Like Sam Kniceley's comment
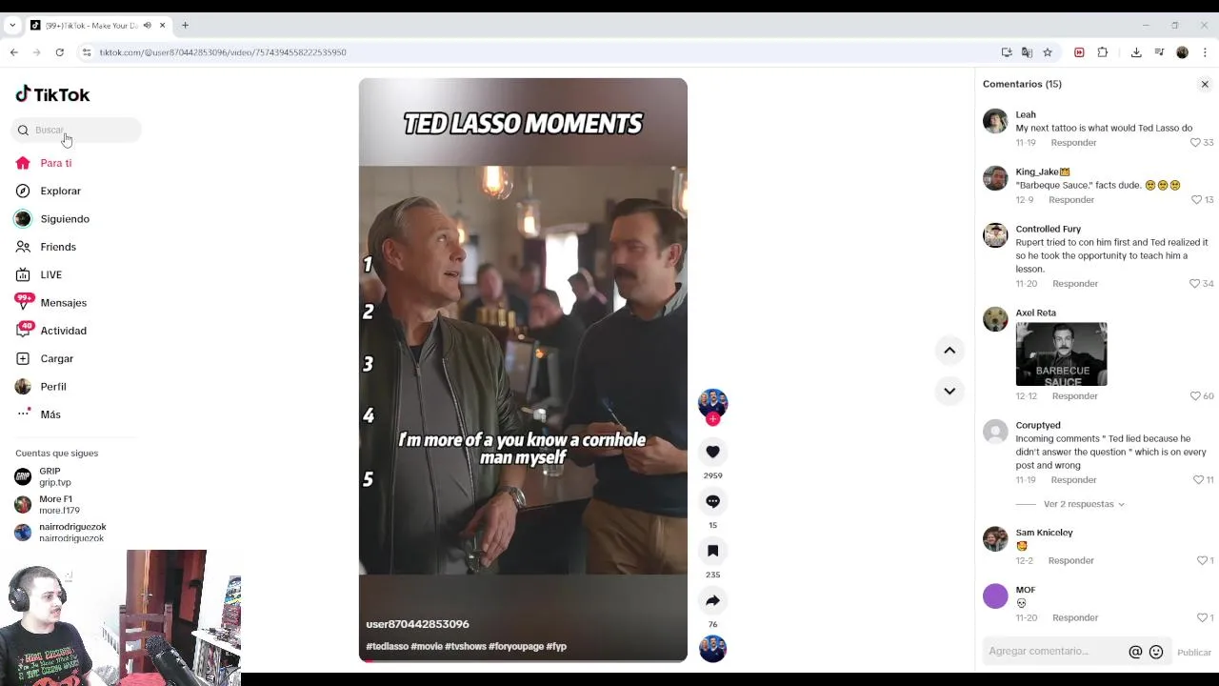The width and height of the screenshot is (1219, 686). (1202, 561)
